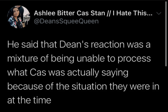
Task: Click the word "reaction" in the tweet
Action: (x=108, y=45)
